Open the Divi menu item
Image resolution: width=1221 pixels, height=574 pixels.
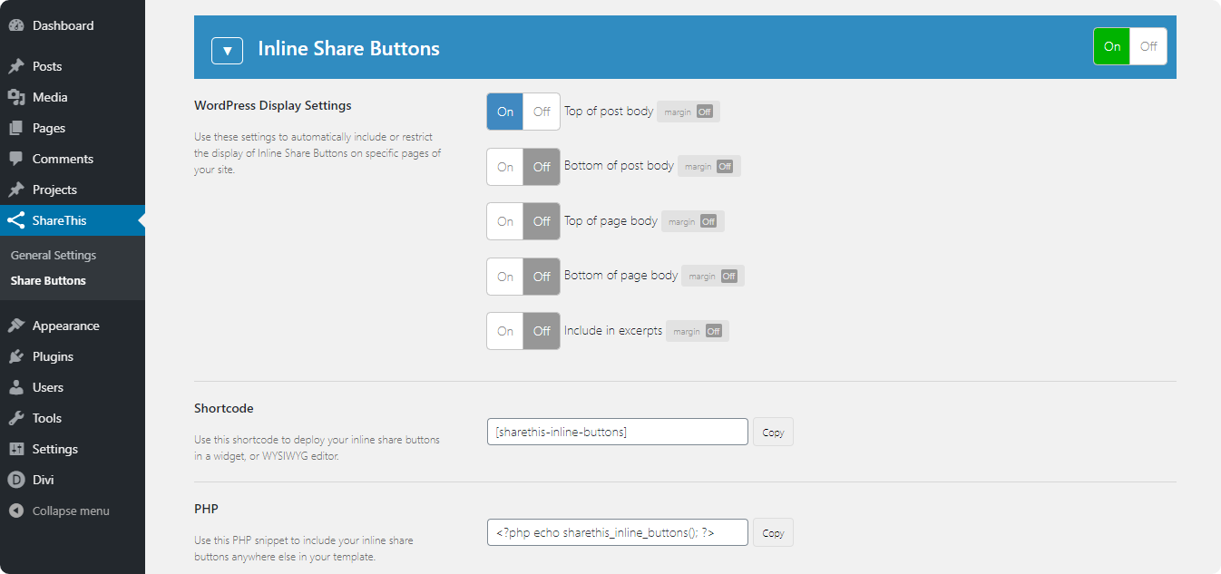click(73, 480)
